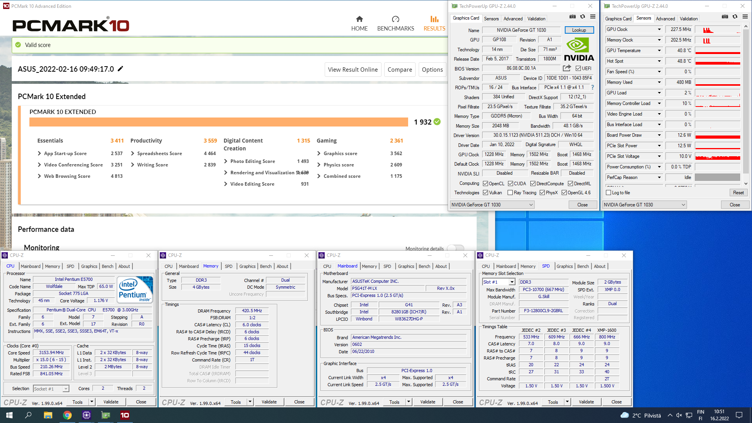Click the volume icon in the tray
This screenshot has height=423, width=752.
[679, 416]
